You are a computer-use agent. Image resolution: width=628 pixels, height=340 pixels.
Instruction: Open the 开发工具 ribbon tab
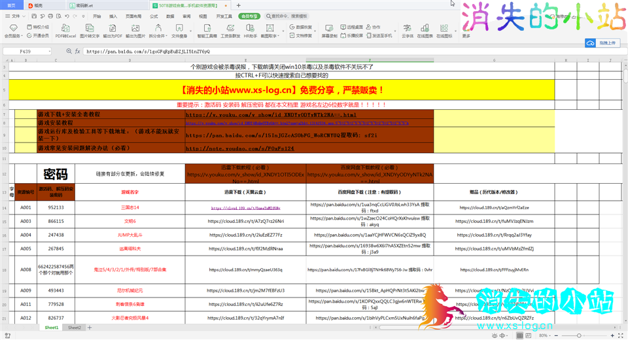224,16
